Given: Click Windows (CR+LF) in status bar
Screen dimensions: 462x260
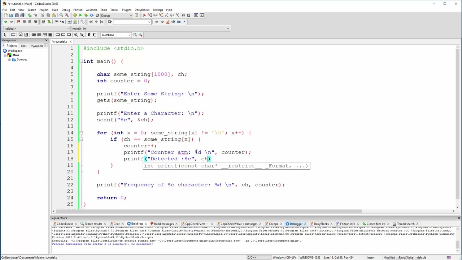Looking at the screenshot, I should coord(284,257).
